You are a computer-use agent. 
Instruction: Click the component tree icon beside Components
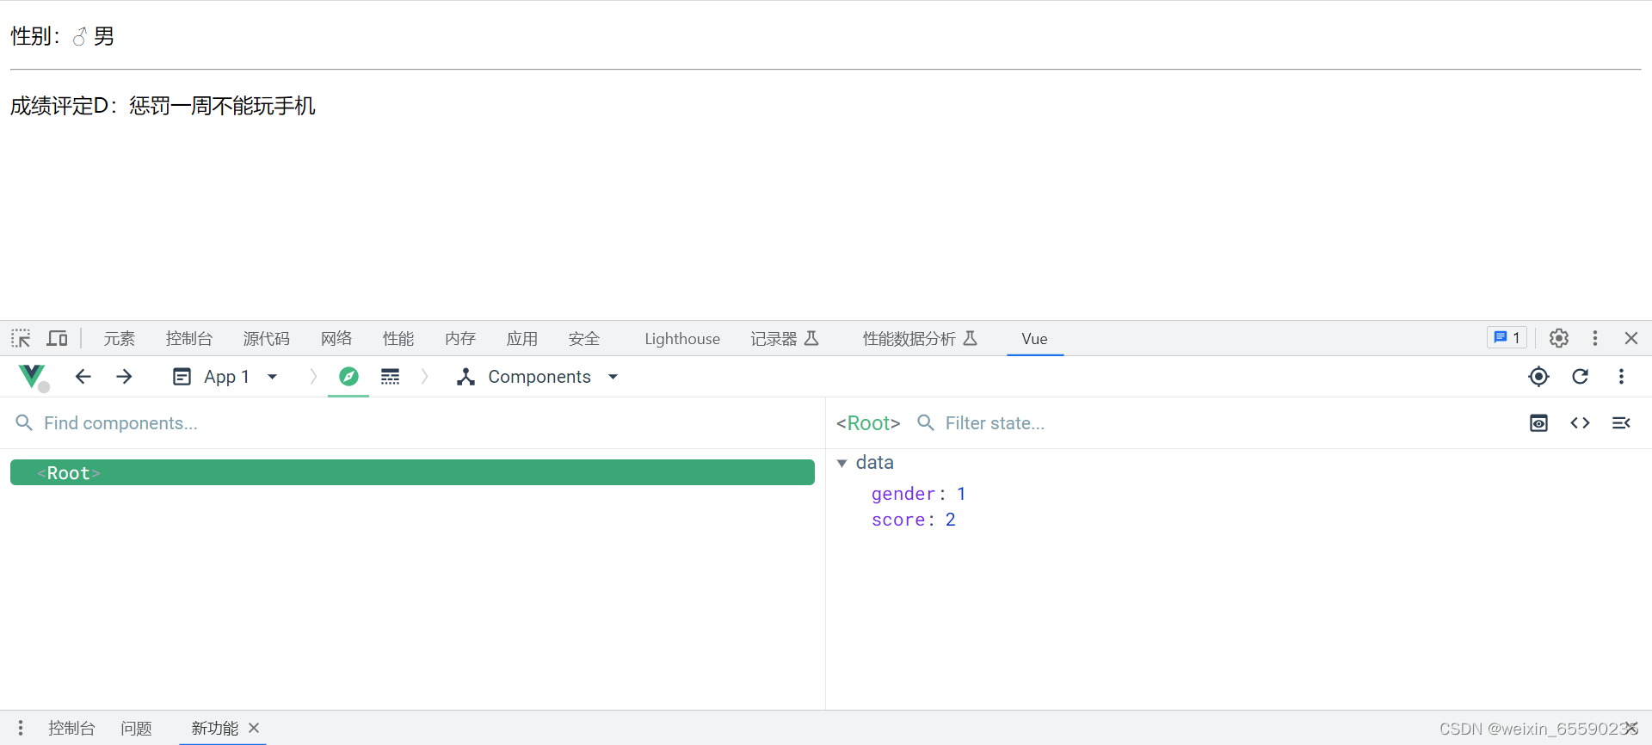point(465,377)
